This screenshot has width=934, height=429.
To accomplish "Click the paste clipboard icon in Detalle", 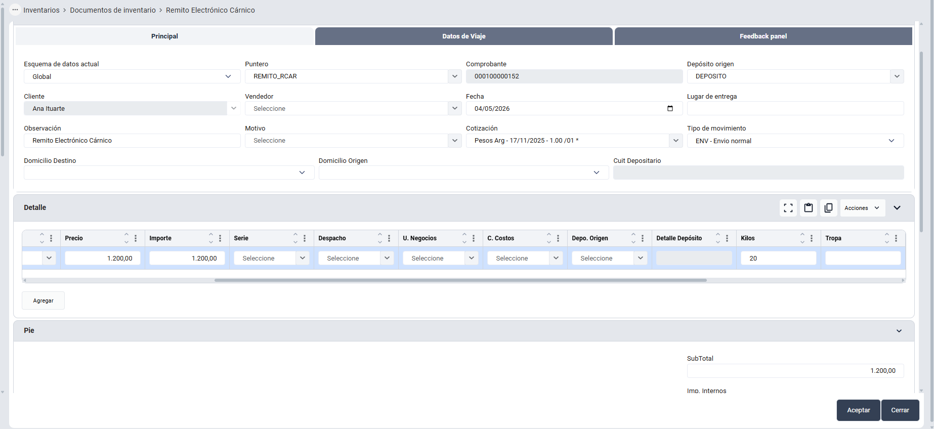I will [x=809, y=208].
